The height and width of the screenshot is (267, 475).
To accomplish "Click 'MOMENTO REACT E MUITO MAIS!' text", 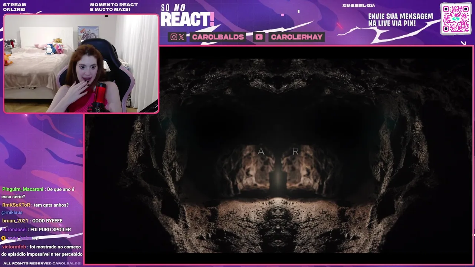I will coord(114,7).
